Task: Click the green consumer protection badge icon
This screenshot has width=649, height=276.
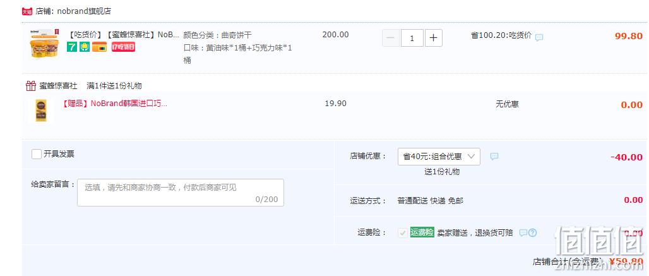Action: (85, 47)
